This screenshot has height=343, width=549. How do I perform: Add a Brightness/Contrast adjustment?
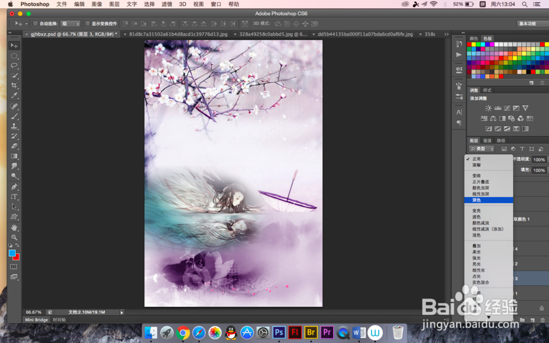click(x=488, y=108)
